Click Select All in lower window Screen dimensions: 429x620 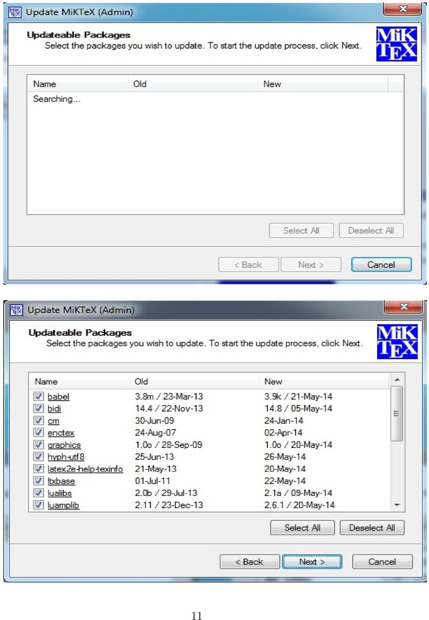tap(303, 528)
